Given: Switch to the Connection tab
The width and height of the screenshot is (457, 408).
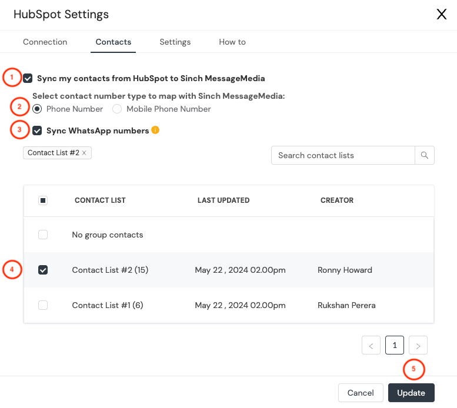Looking at the screenshot, I should tap(45, 42).
